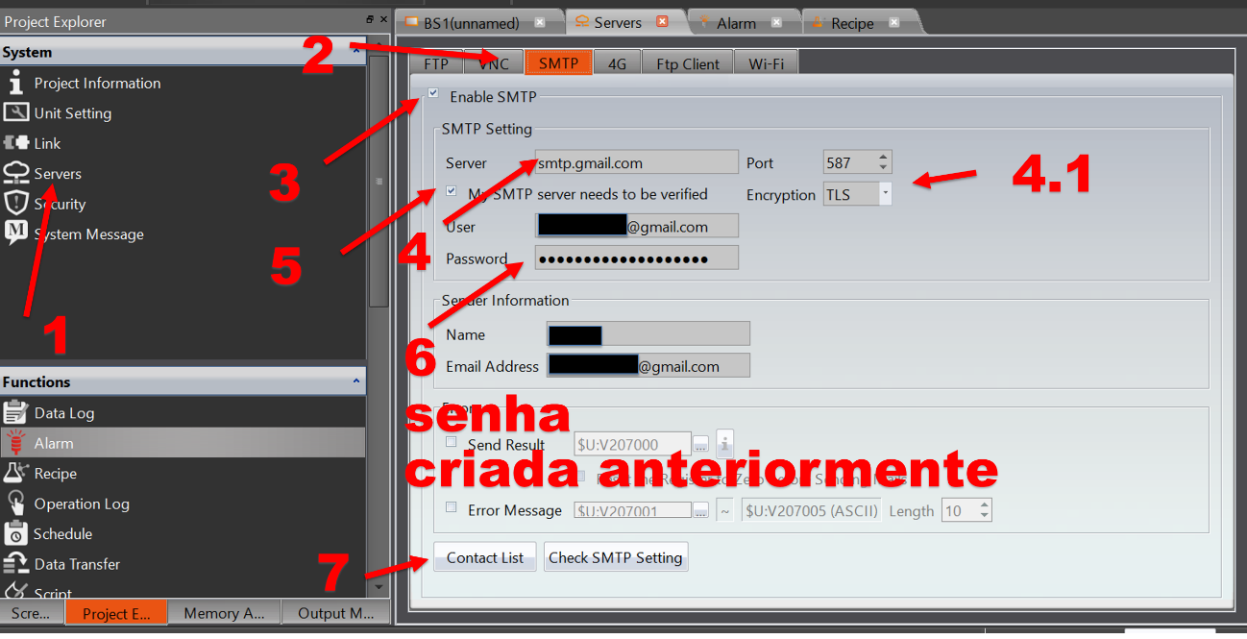The height and width of the screenshot is (639, 1247).
Task: Collapse the System section
Action: click(356, 51)
